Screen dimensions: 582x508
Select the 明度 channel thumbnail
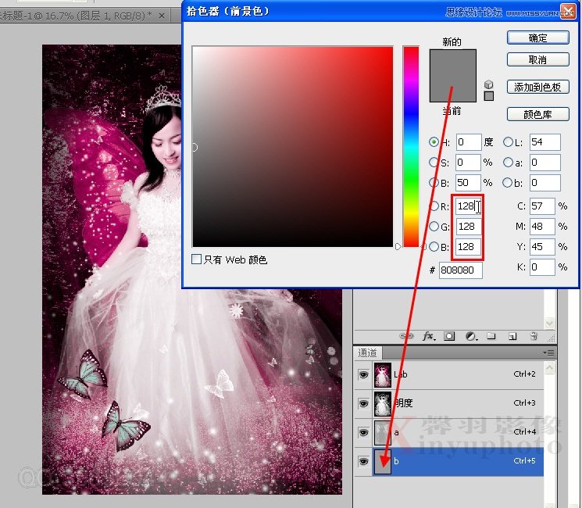click(x=382, y=403)
